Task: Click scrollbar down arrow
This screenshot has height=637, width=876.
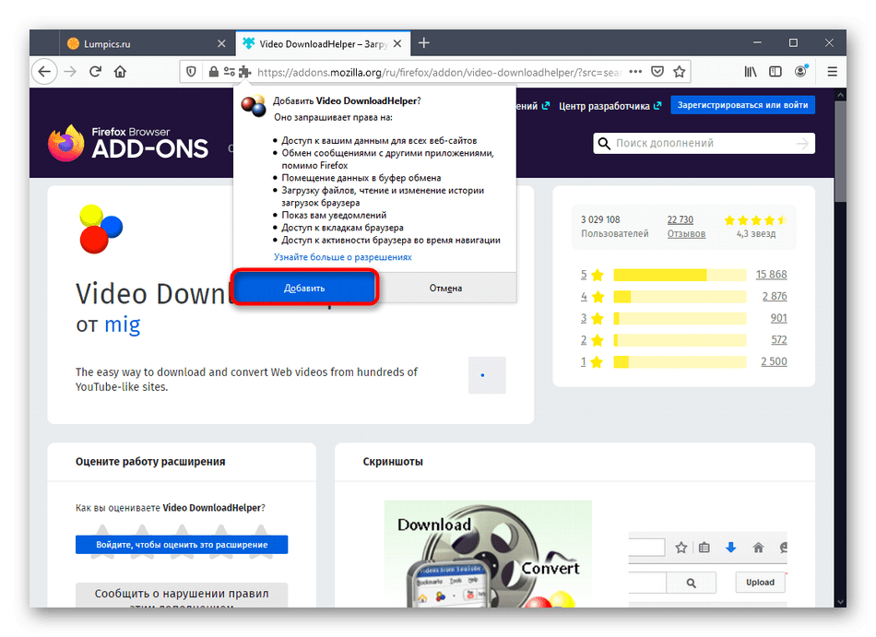Action: point(840,602)
